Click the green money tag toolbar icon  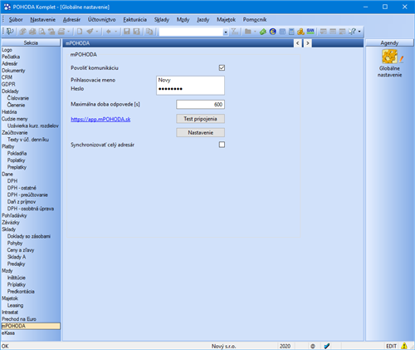point(263,32)
